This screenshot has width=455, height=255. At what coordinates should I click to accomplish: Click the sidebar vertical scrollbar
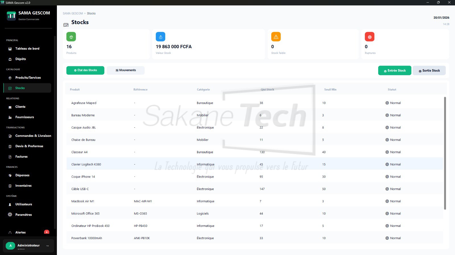[55, 132]
